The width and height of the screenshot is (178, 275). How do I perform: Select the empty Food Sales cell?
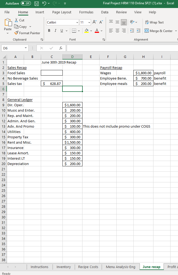click(x=52, y=73)
